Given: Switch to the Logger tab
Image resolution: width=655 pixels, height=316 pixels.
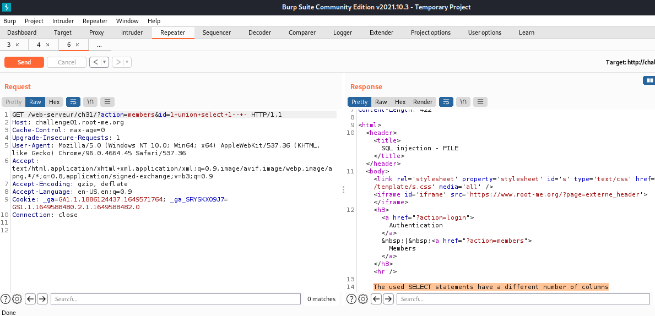Looking at the screenshot, I should coord(343,32).
